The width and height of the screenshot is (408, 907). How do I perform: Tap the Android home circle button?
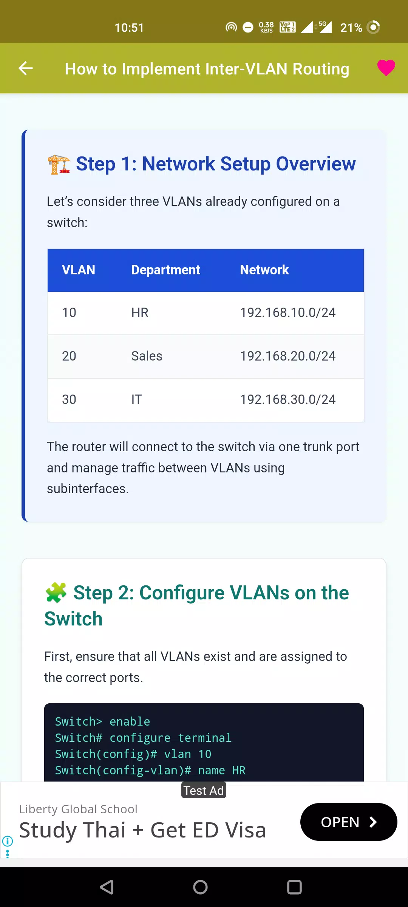coord(200,887)
